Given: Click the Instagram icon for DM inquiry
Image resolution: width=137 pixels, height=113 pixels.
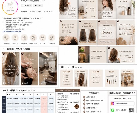Looking at the screenshot, I should click(113, 103).
